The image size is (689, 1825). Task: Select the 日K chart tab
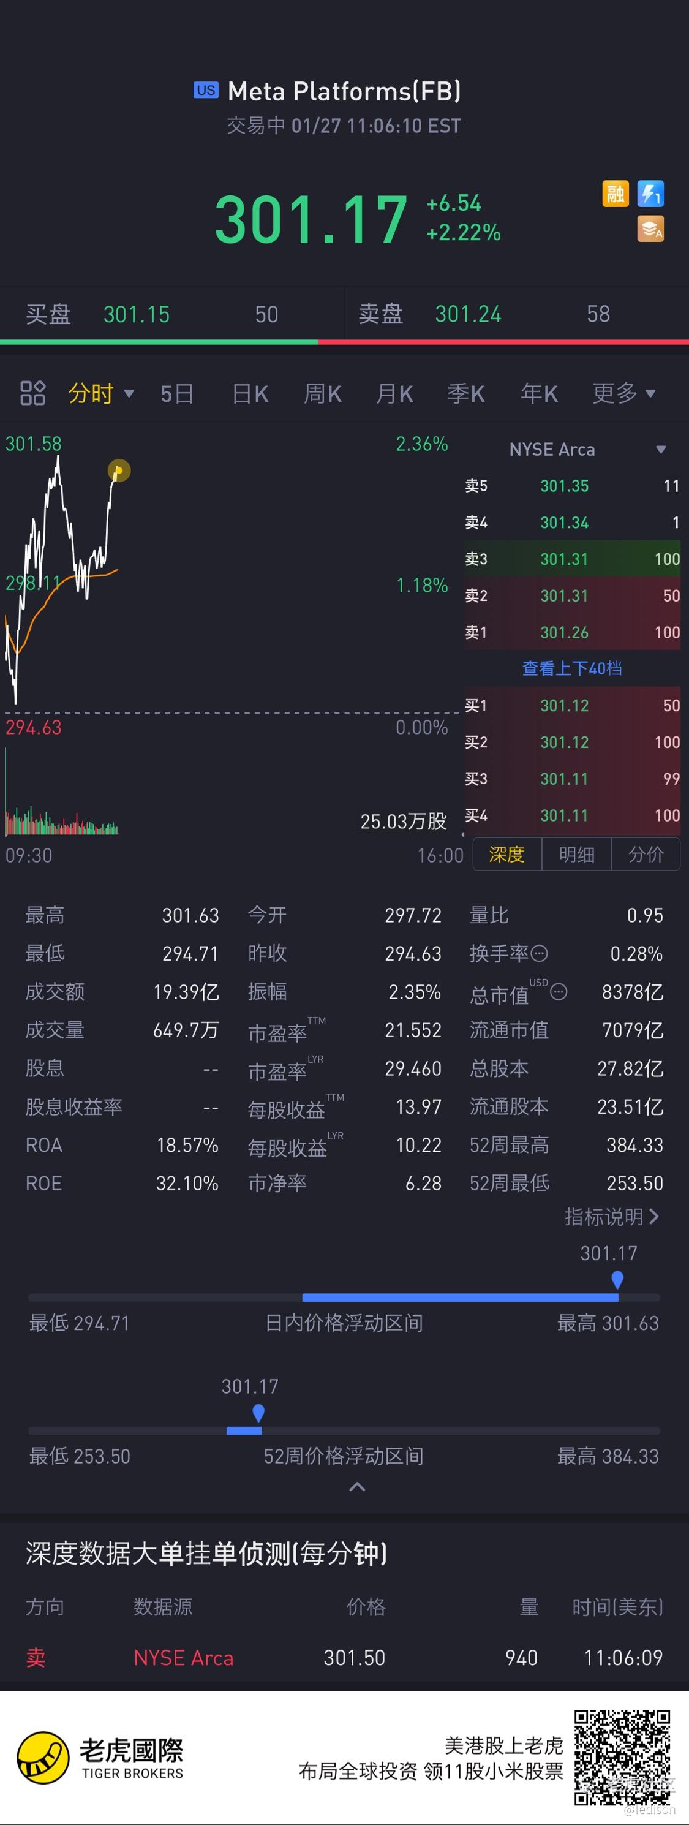[250, 394]
